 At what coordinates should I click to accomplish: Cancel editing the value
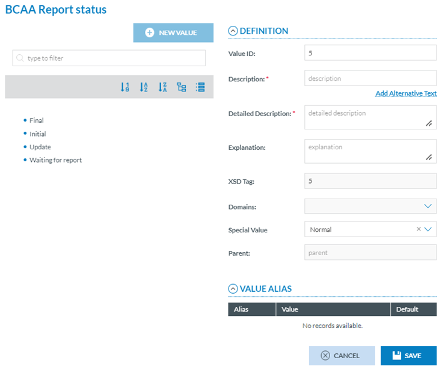(x=342, y=356)
